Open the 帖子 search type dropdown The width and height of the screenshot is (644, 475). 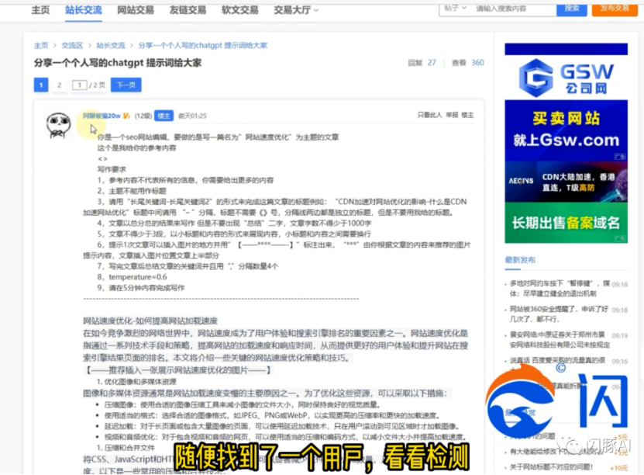pyautogui.click(x=455, y=9)
